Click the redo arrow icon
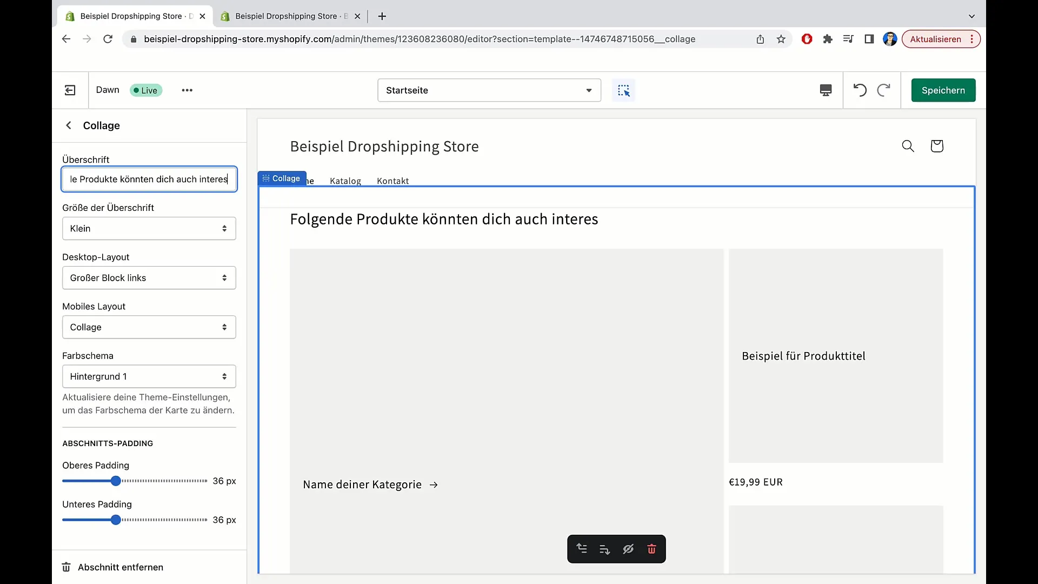Screen dimensions: 1038x584 [883, 90]
